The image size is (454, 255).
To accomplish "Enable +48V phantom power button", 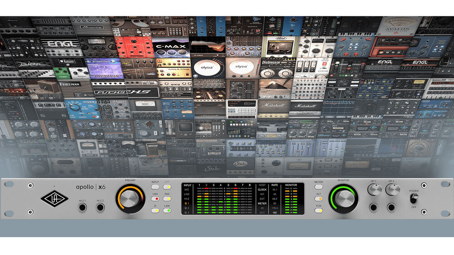I will tap(155, 199).
